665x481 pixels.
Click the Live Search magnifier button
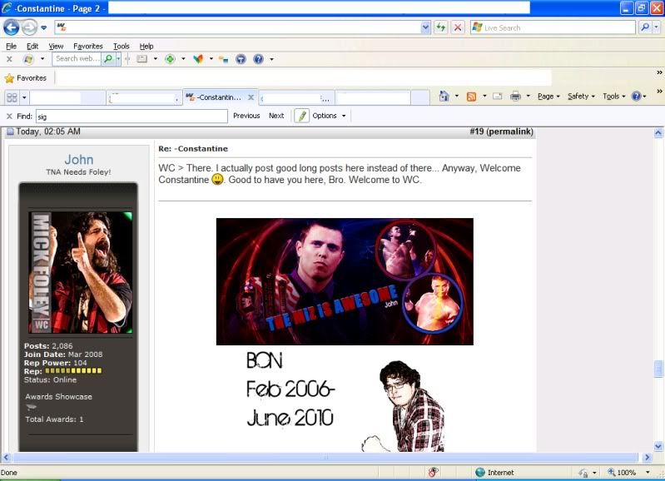(645, 27)
